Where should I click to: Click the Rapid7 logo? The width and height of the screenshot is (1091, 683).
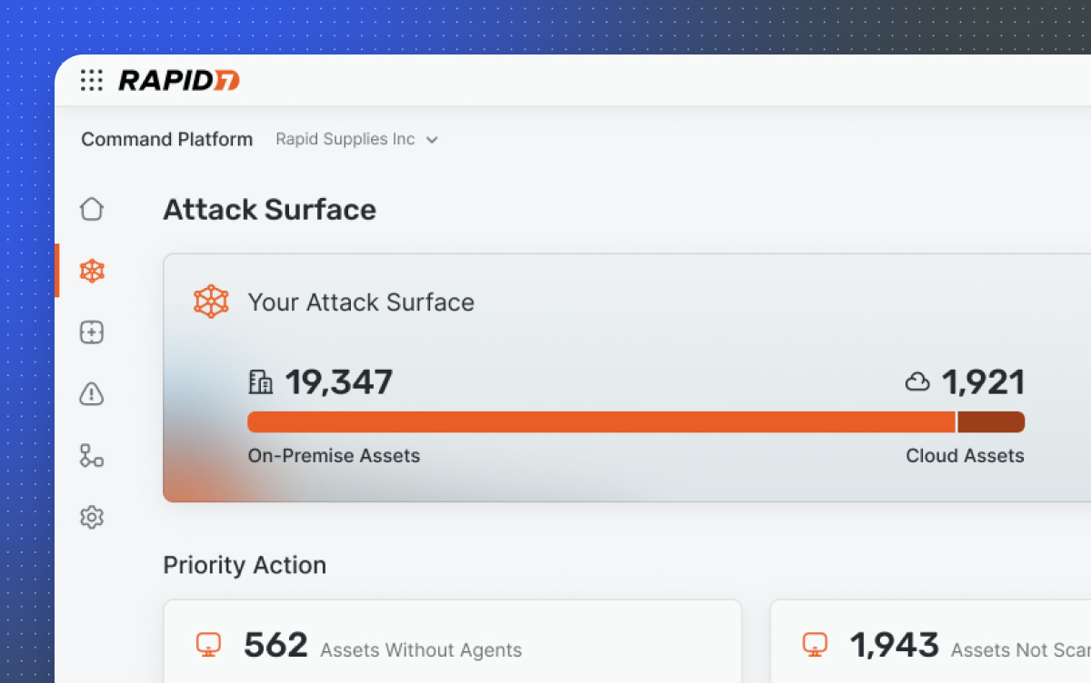coord(179,80)
